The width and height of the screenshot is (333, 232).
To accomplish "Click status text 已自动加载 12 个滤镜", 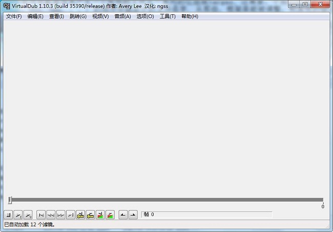I will (x=30, y=224).
